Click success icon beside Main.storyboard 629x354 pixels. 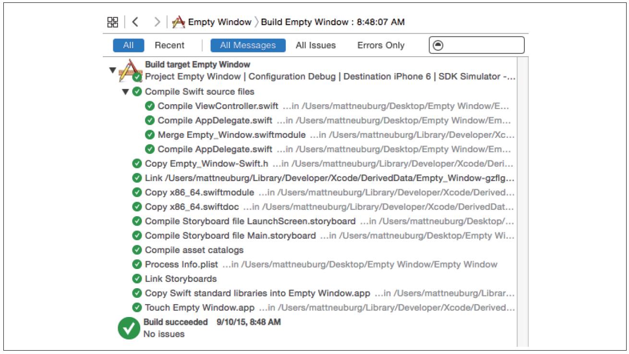(137, 236)
